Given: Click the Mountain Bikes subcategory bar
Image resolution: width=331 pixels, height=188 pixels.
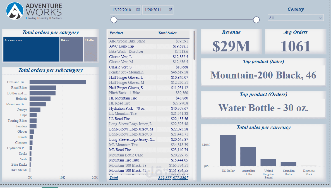Looking at the screenshot, I should coord(38,104).
